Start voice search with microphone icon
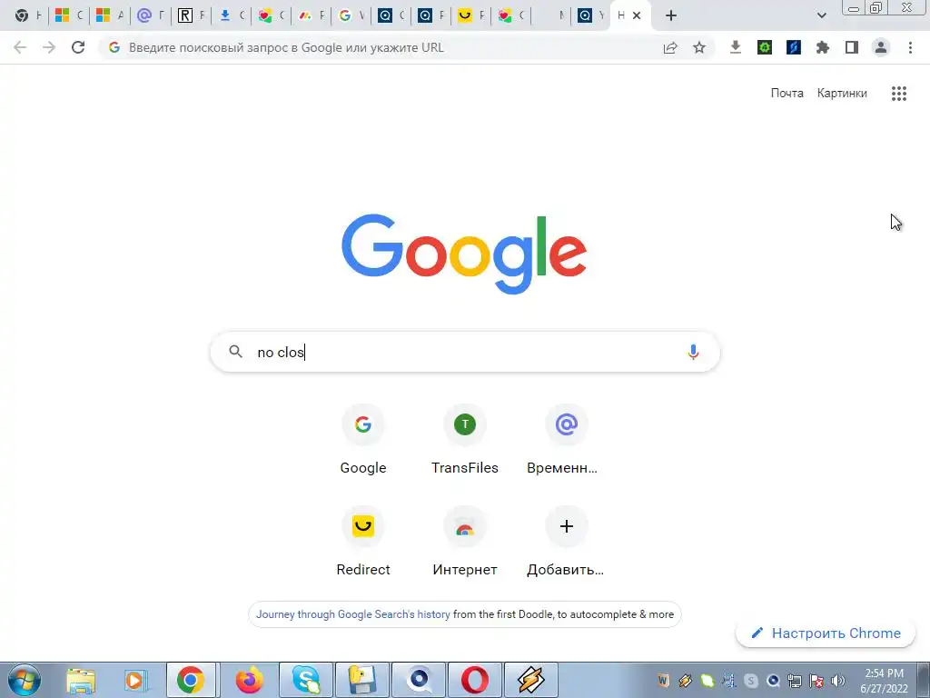Image resolution: width=930 pixels, height=698 pixels. coord(693,352)
